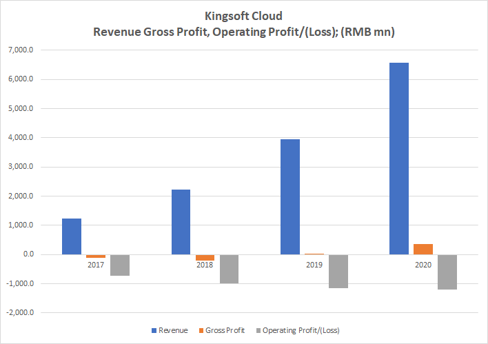Click the gray Operating Profit/(Loss) legend swatch

pos(258,331)
